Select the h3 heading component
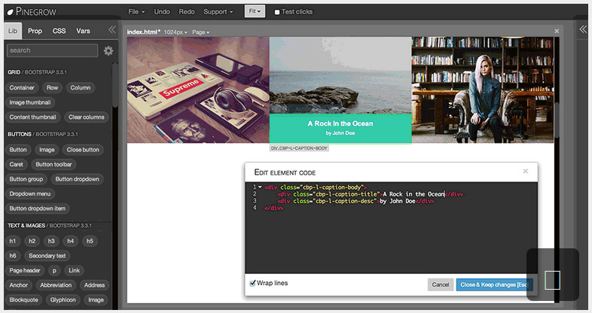 click(51, 241)
